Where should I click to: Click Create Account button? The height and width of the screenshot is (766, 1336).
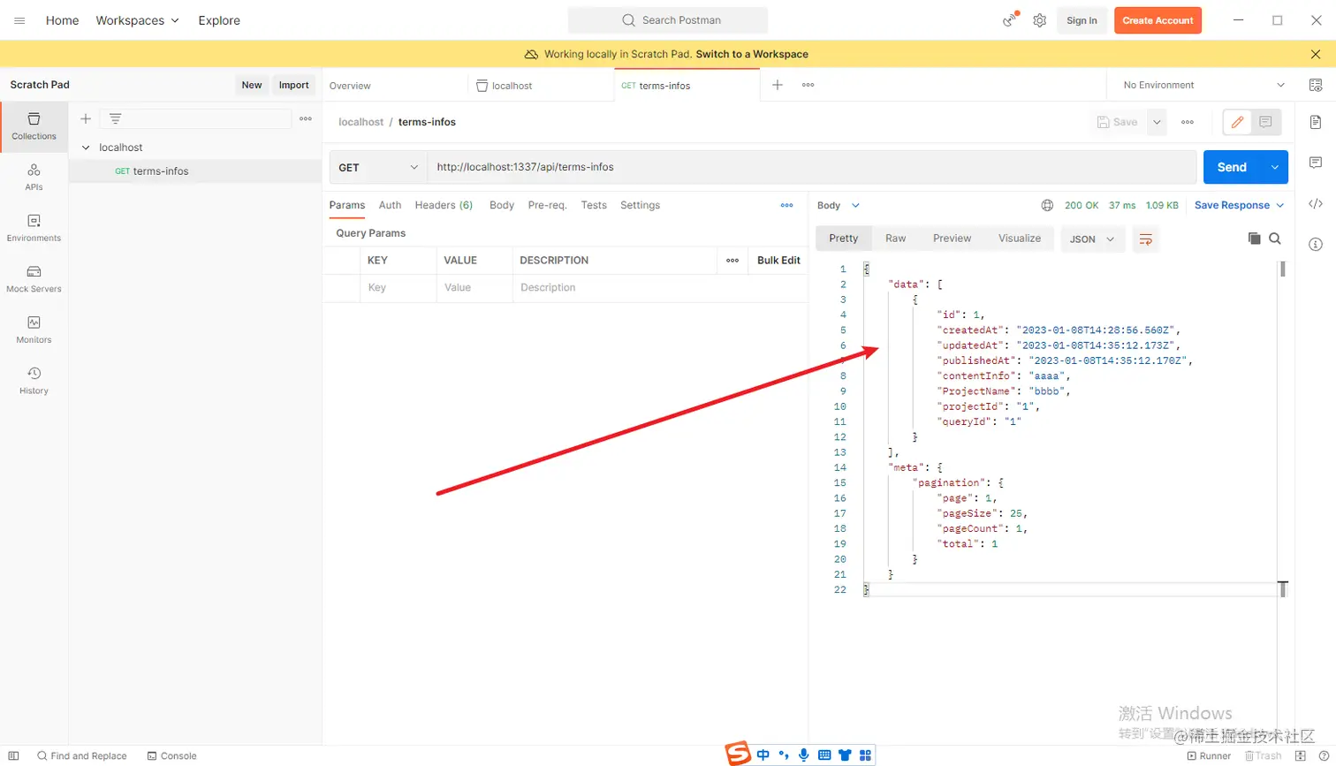point(1158,20)
